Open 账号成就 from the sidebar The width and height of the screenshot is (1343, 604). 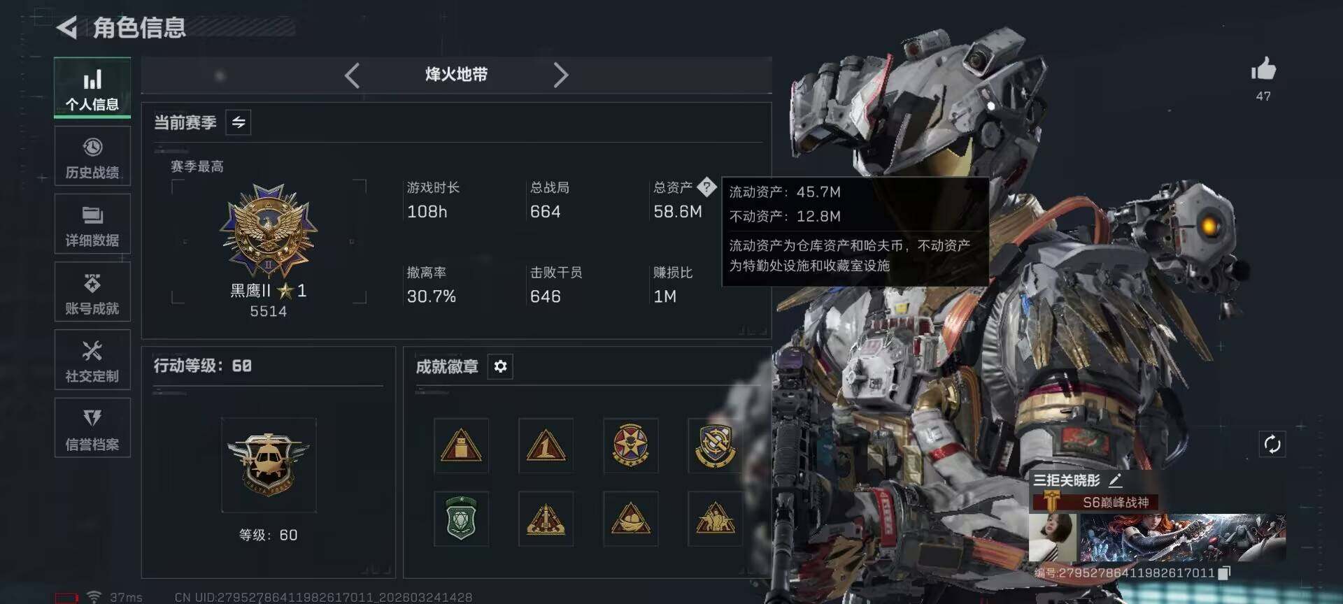[92, 292]
